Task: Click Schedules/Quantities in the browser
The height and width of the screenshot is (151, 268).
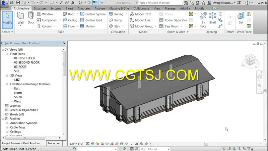Action: 23,110
